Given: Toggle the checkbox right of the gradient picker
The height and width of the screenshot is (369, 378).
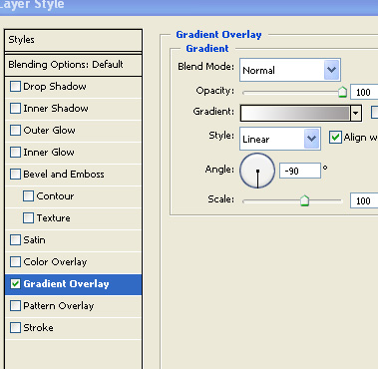Looking at the screenshot, I should [375, 113].
